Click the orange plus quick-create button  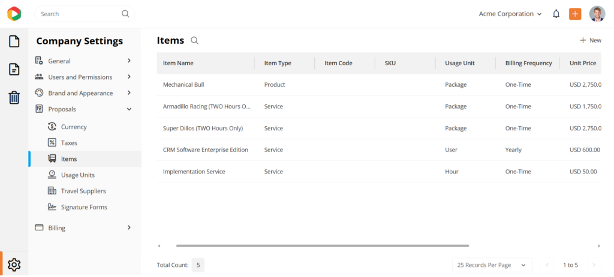(575, 14)
